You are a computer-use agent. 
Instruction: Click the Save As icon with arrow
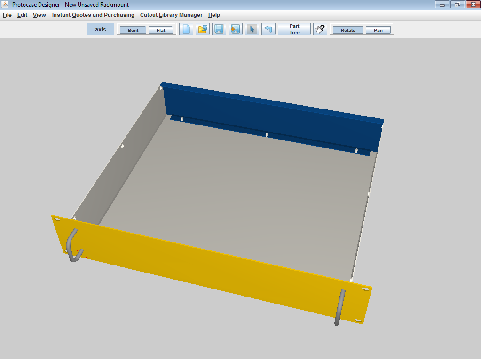pos(236,30)
